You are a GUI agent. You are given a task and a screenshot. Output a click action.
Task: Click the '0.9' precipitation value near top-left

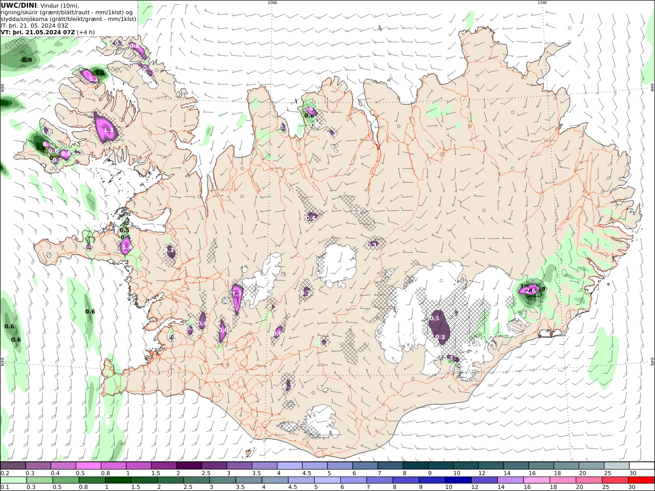27,60
